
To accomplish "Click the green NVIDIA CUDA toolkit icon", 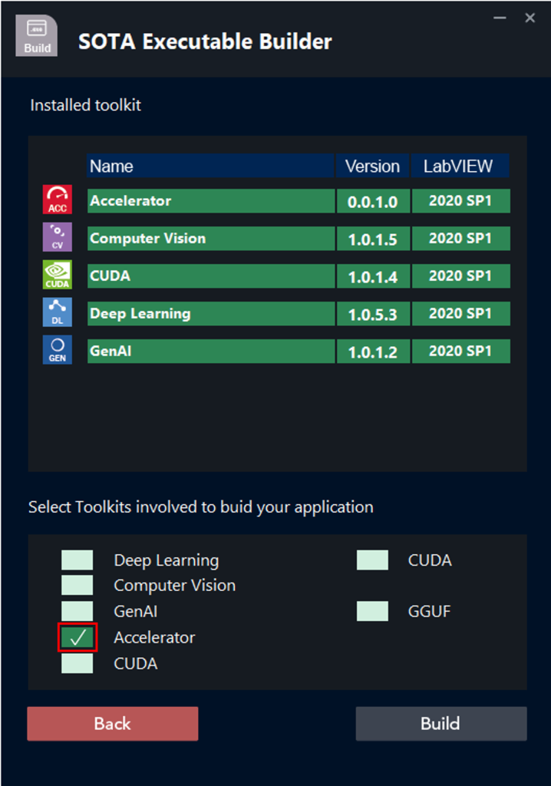I will point(58,274).
